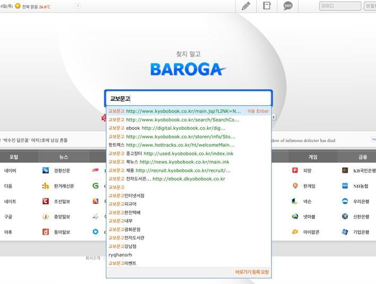This screenshot has width=376, height=284.
Task: Click the 우리은행 bank icon
Action: coord(345,201)
